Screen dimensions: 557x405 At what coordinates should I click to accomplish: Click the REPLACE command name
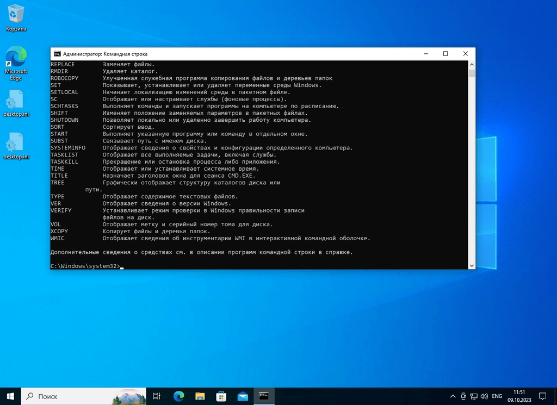[63, 64]
